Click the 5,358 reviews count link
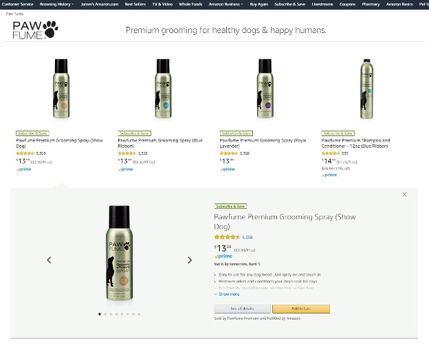The height and width of the screenshot is (352, 429). (x=247, y=237)
